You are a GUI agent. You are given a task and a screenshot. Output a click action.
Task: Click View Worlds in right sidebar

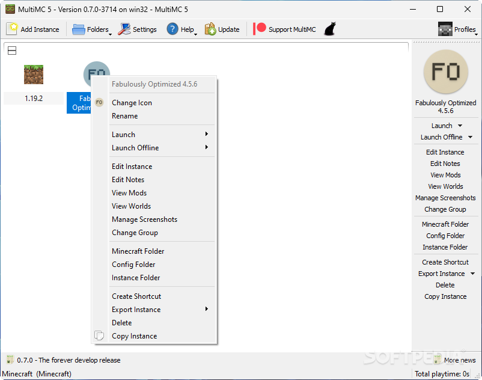tap(445, 186)
